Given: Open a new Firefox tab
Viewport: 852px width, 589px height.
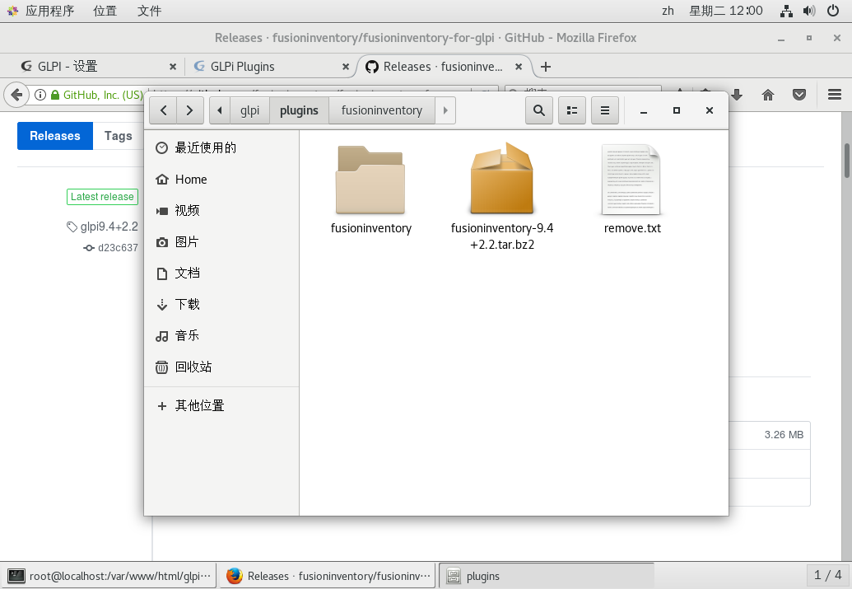Looking at the screenshot, I should point(546,67).
